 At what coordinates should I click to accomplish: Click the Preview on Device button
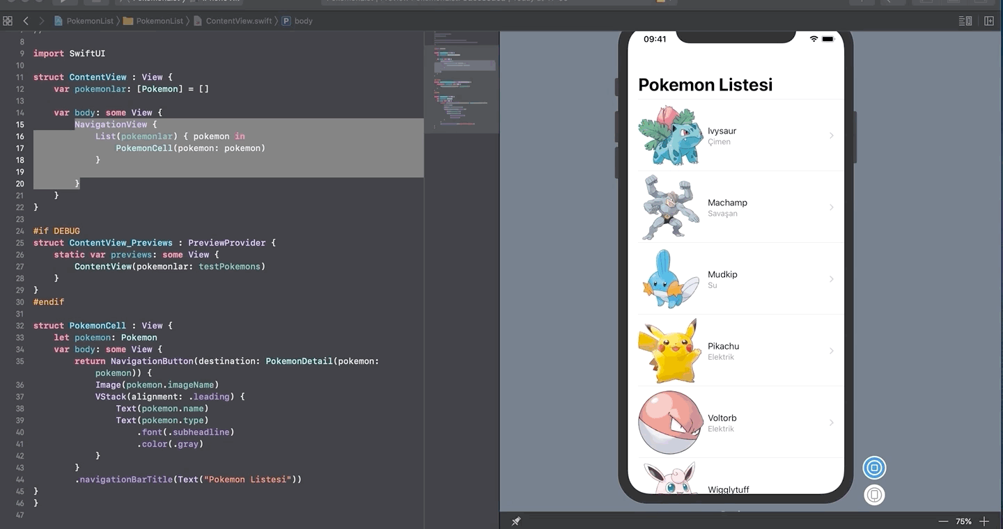(x=874, y=495)
